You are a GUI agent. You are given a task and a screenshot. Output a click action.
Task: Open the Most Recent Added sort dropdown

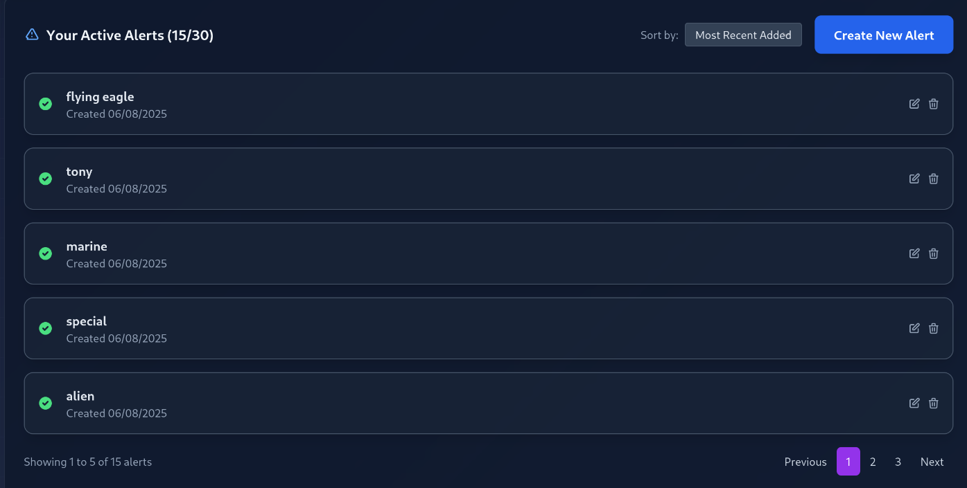(743, 35)
